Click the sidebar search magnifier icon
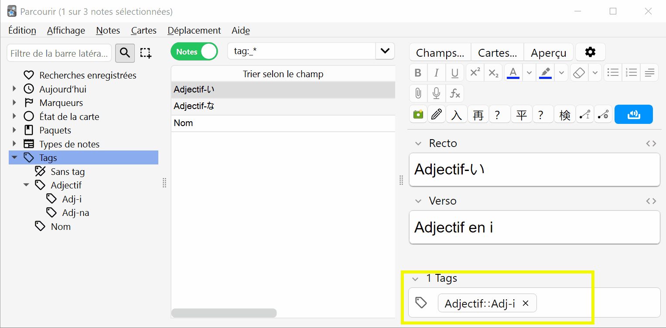The width and height of the screenshot is (666, 328). click(125, 53)
